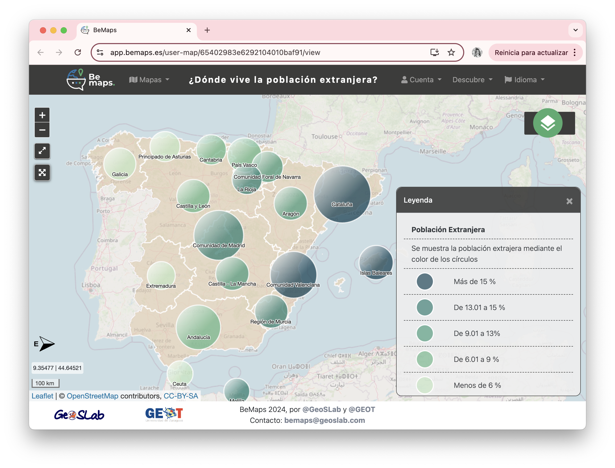Screen dimensions: 615x468
Task: Expand the Descubre menu
Action: (x=472, y=80)
